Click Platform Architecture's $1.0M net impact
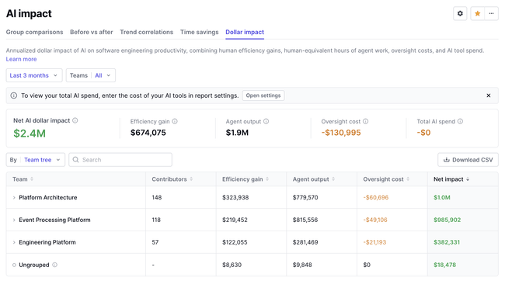 [442, 198]
